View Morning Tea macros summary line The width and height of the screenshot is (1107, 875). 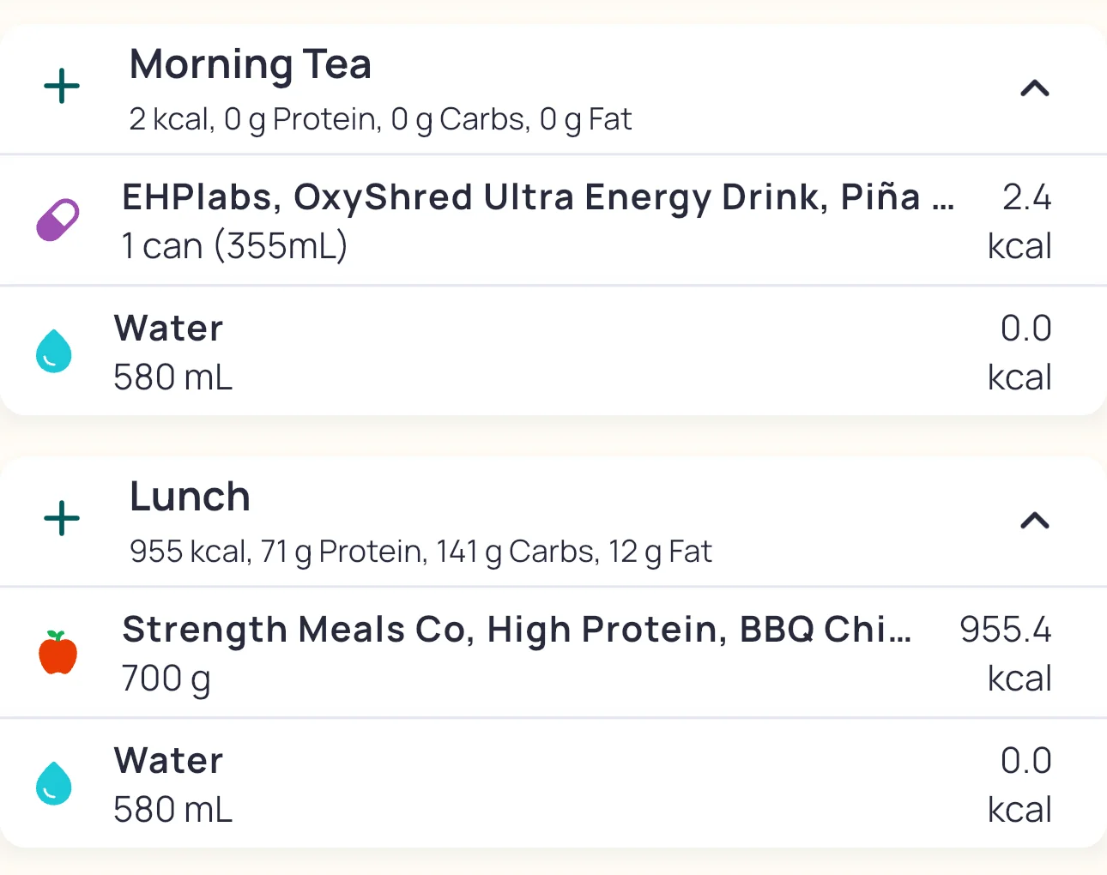click(x=380, y=119)
